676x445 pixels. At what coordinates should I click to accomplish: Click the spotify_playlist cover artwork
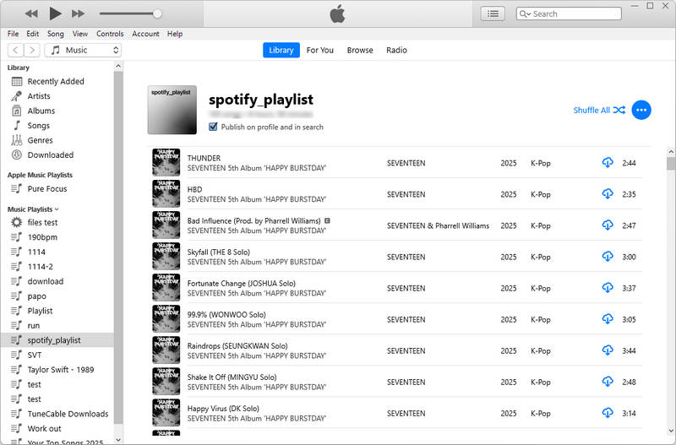[172, 110]
